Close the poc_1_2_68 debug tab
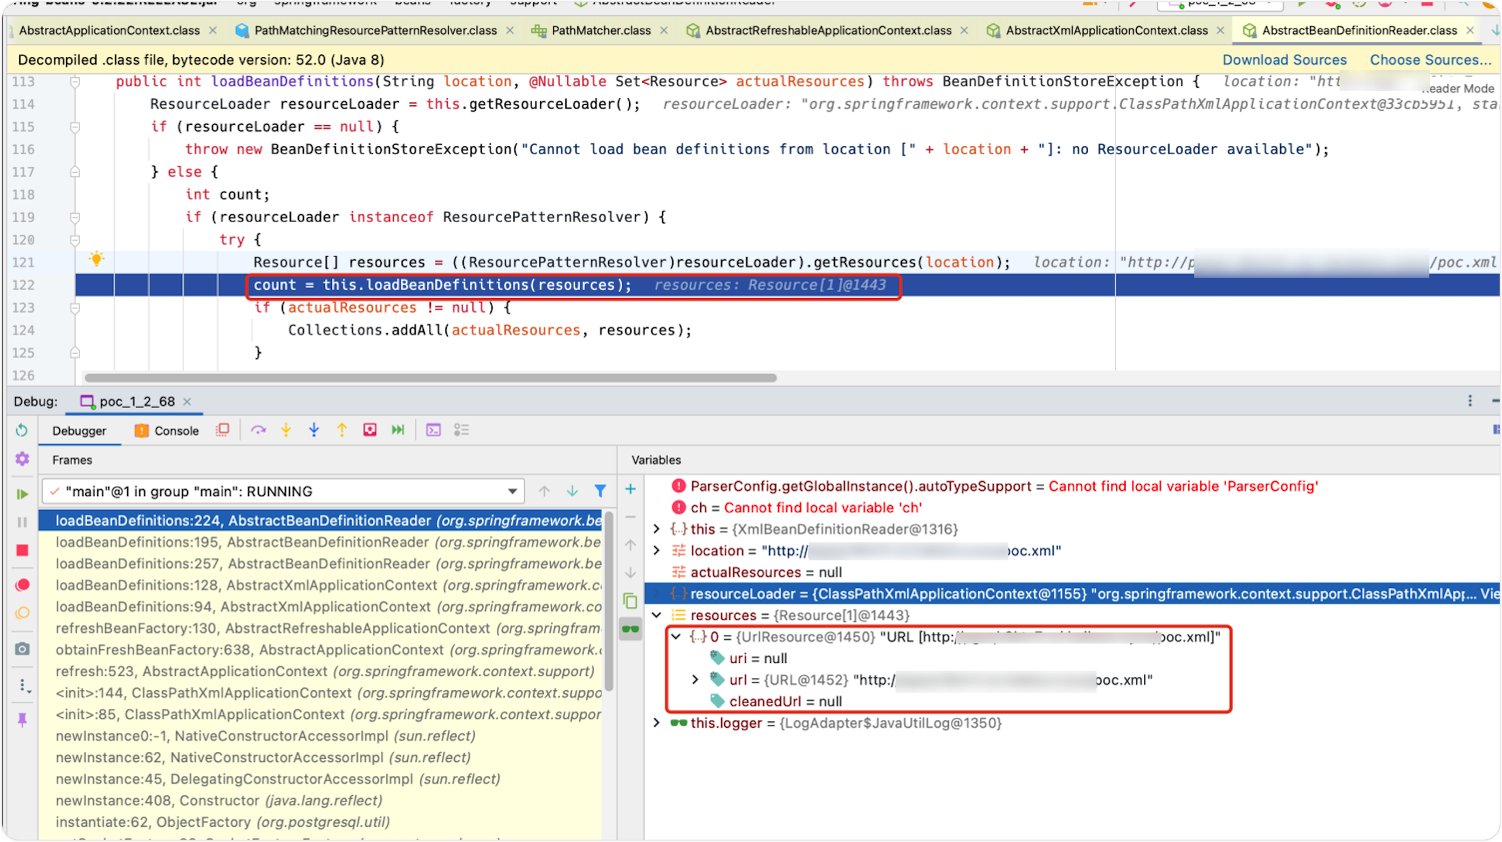 tap(187, 402)
